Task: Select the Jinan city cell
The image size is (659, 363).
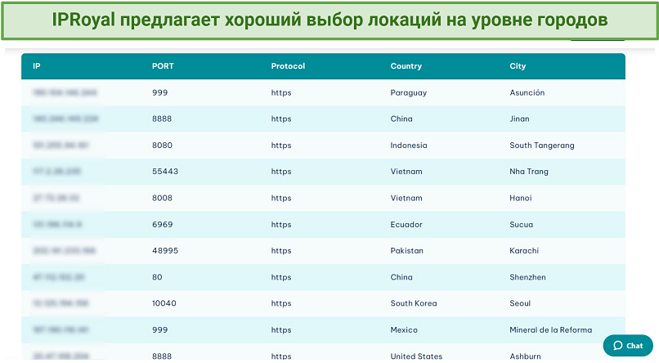Action: [x=519, y=119]
